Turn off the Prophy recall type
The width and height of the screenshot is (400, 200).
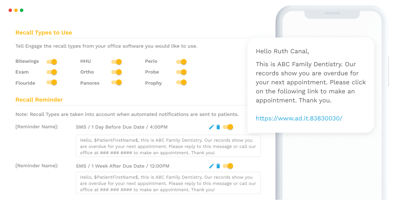point(182,83)
